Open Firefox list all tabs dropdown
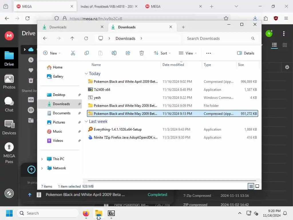 tap(236, 6)
